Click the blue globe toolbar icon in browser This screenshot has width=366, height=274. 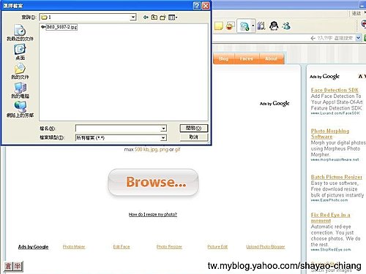(x=244, y=26)
